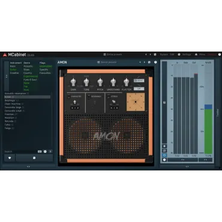This screenshot has height=222, width=222.
Task: Toggle the Specific flag filter
Action: [44, 70]
